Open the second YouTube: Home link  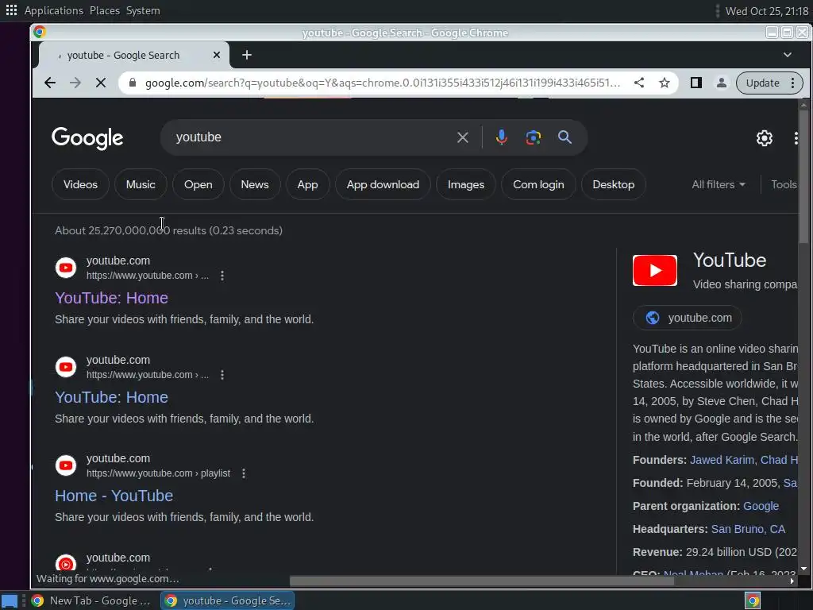point(111,397)
